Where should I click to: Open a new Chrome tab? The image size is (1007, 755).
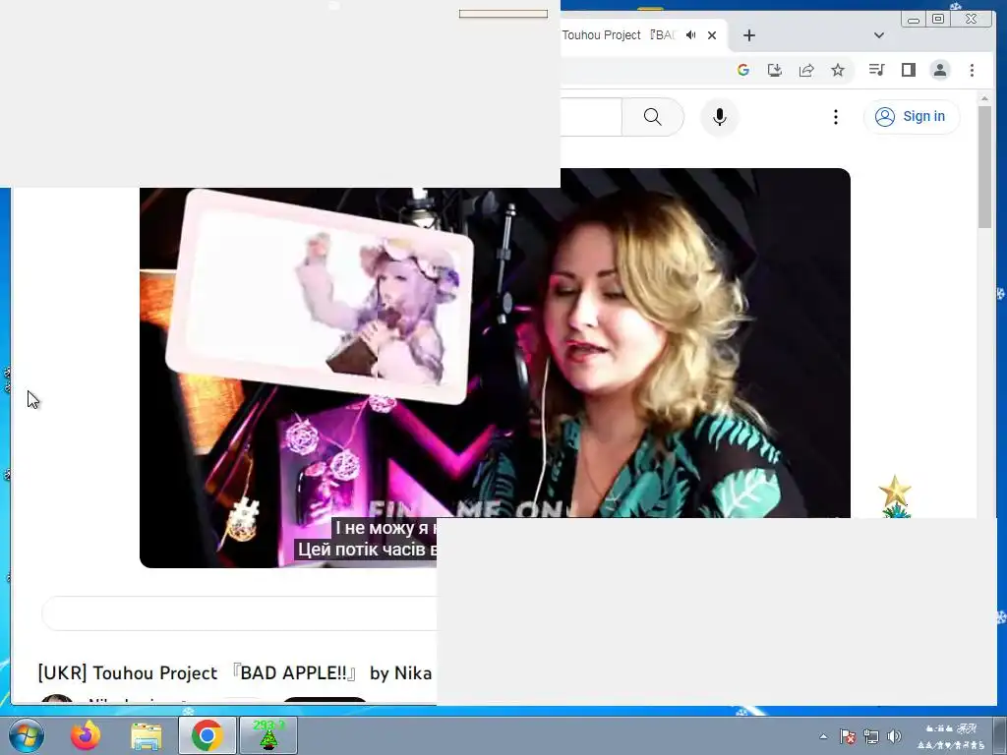click(x=748, y=35)
